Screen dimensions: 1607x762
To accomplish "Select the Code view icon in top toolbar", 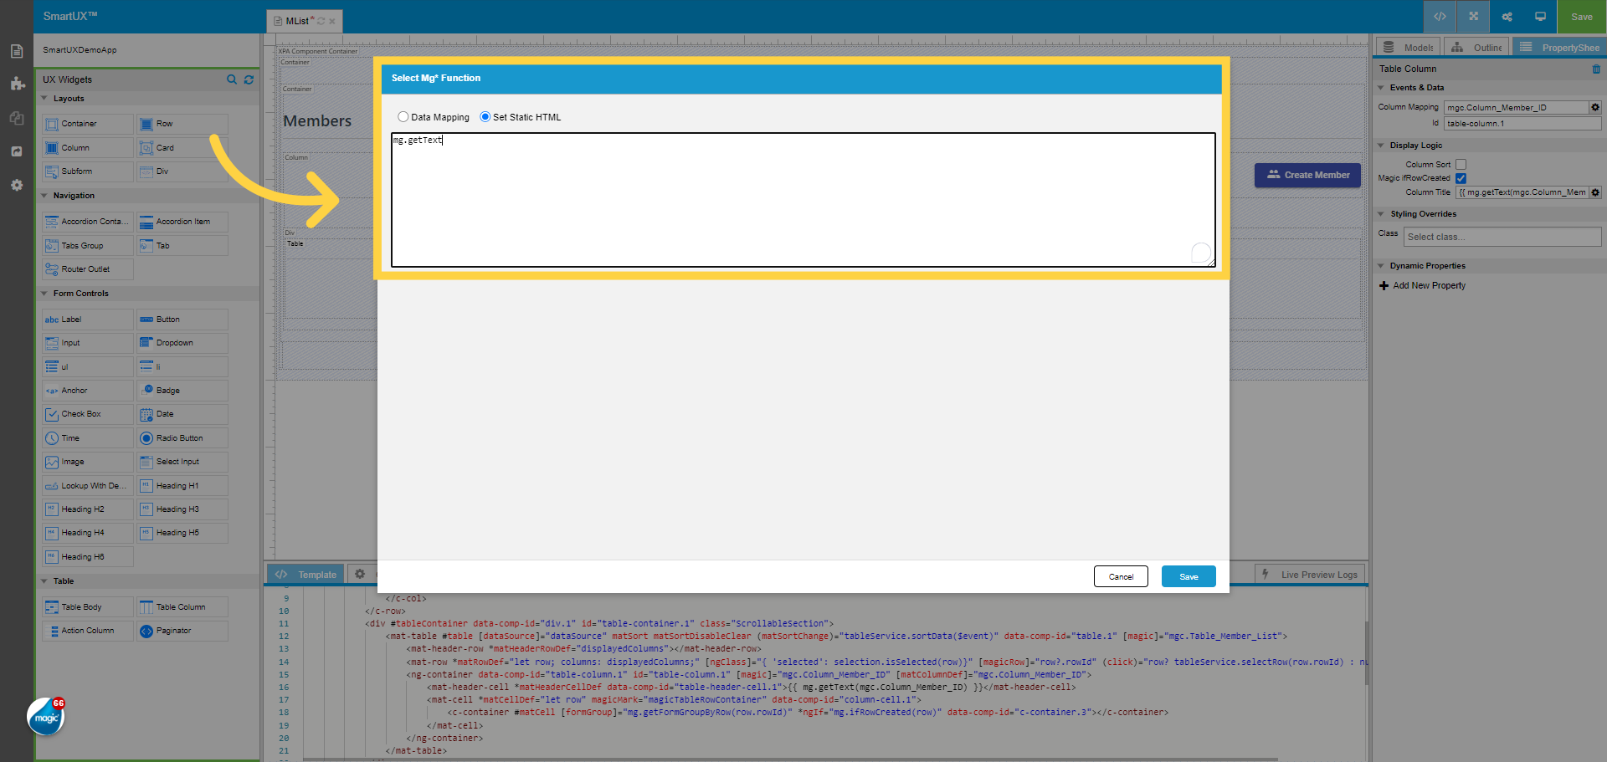I will click(x=1440, y=16).
